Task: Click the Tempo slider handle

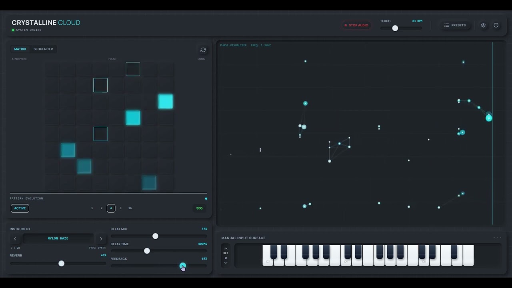Action: (x=395, y=28)
